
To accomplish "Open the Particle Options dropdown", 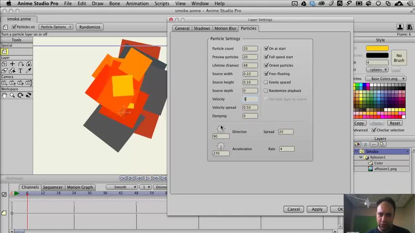I will tap(55, 27).
